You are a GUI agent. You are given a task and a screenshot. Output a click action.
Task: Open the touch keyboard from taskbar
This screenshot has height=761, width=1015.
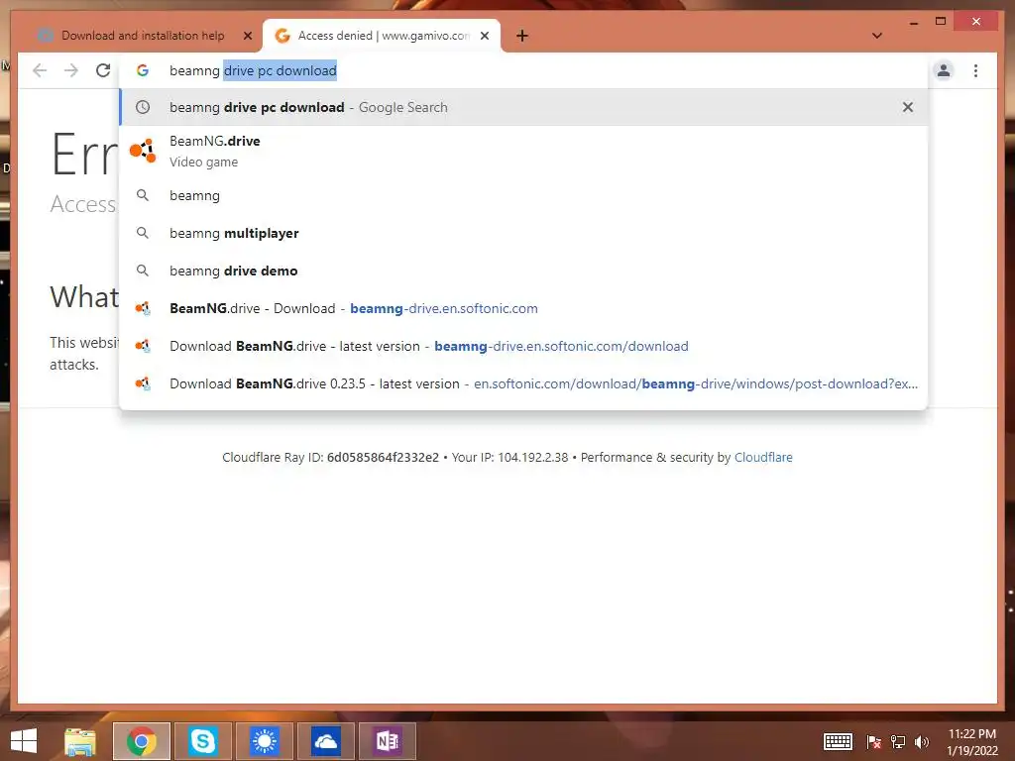point(838,741)
